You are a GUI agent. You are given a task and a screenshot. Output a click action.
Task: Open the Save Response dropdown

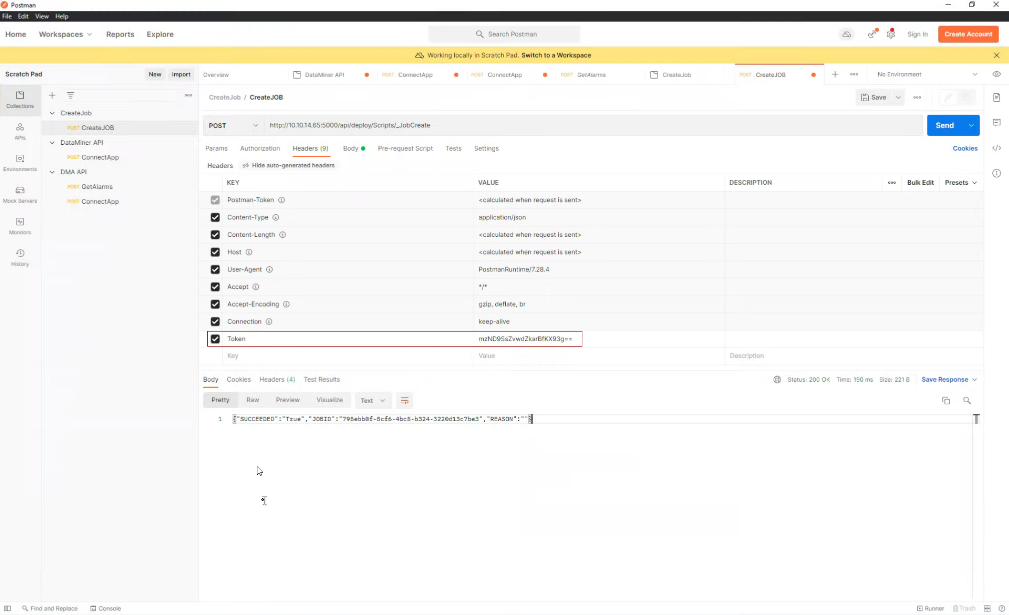click(949, 380)
